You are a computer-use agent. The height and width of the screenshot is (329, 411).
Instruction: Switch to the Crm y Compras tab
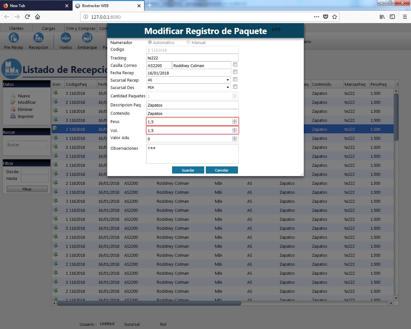click(81, 28)
